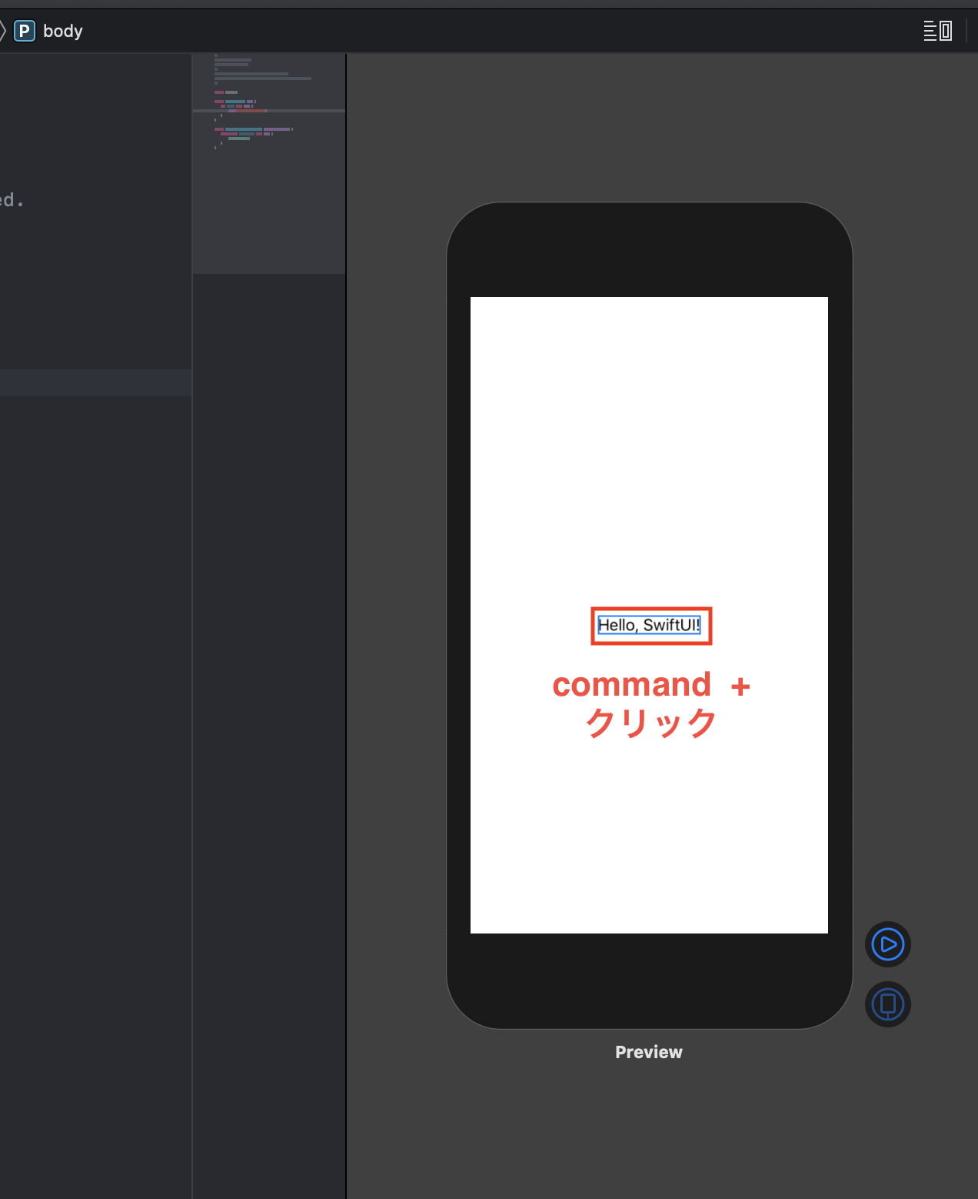This screenshot has height=1199, width=978.
Task: Preview on device button
Action: point(887,1004)
